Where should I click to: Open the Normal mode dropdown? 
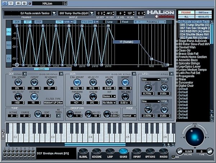pos(130,116)
